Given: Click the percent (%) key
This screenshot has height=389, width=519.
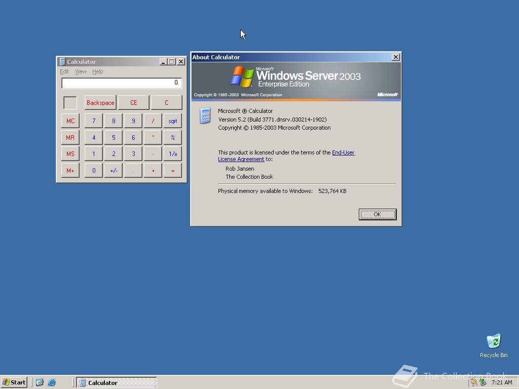Looking at the screenshot, I should click(173, 137).
